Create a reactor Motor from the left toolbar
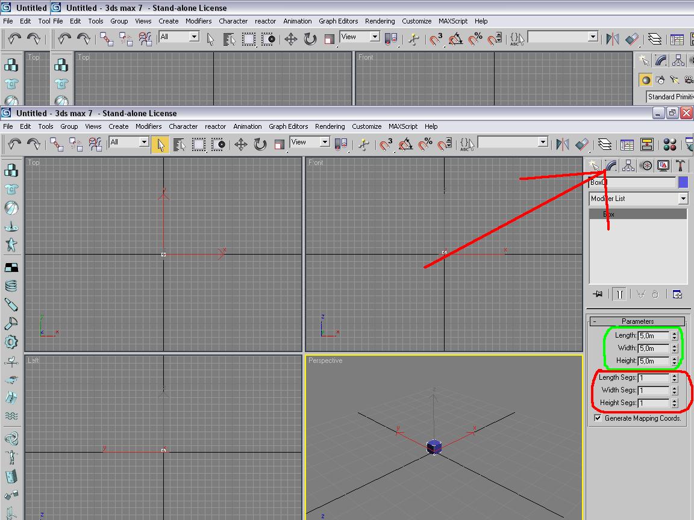 click(x=11, y=342)
